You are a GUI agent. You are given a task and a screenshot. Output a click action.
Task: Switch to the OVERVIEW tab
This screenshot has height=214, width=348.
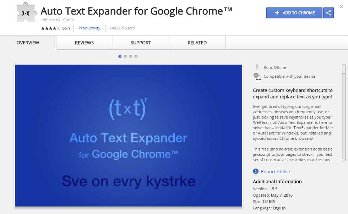click(28, 43)
